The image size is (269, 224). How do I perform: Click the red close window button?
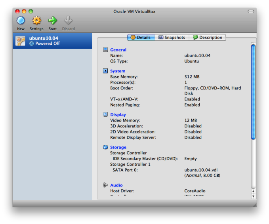(17, 11)
